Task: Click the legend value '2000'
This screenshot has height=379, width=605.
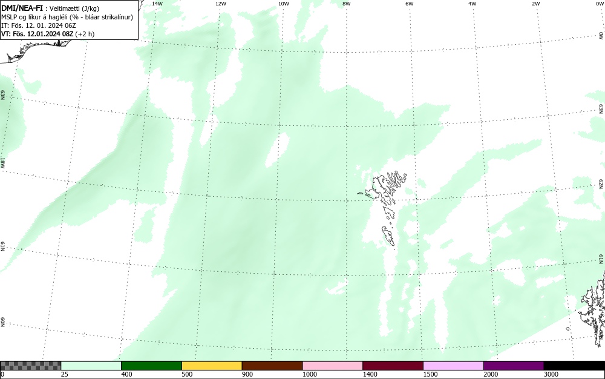Action: pos(491,374)
